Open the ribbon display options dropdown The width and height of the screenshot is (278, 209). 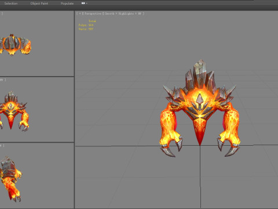[85, 3]
